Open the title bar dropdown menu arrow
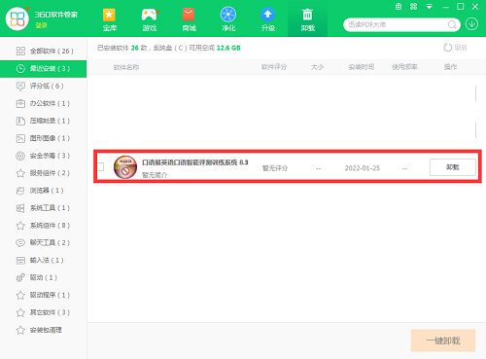 [x=430, y=7]
